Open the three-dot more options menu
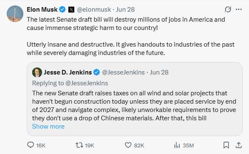The height and width of the screenshot is (154, 249). pos(239,10)
